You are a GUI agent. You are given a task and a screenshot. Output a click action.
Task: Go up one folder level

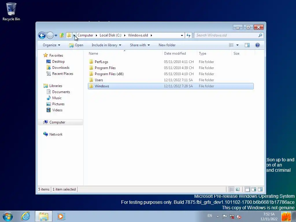pos(62,35)
